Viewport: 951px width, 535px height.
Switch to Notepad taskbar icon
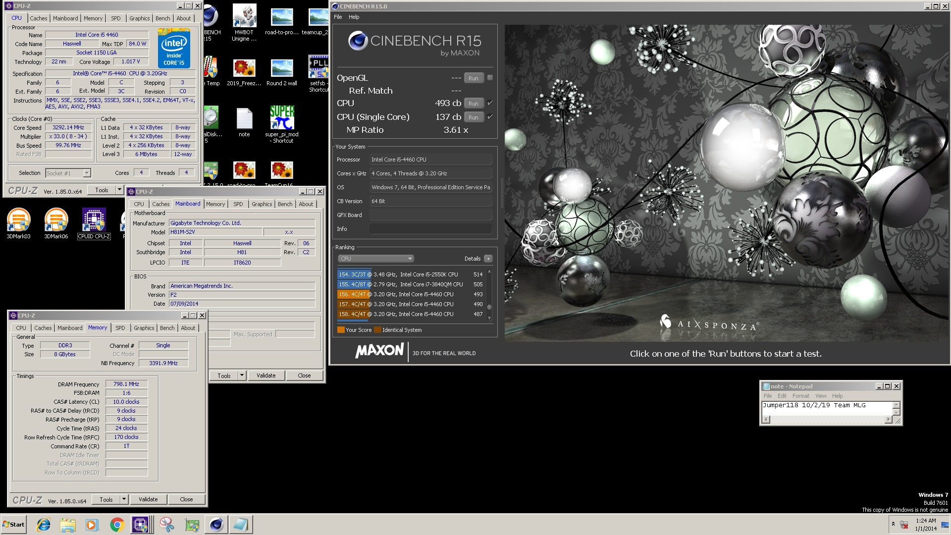pos(241,525)
